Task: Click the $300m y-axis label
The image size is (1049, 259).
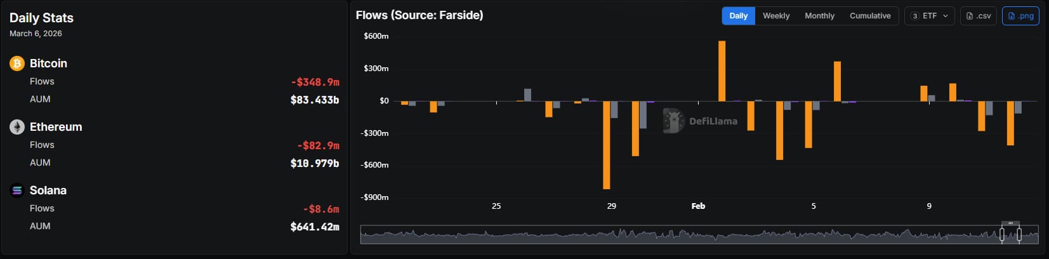Action: pos(376,69)
